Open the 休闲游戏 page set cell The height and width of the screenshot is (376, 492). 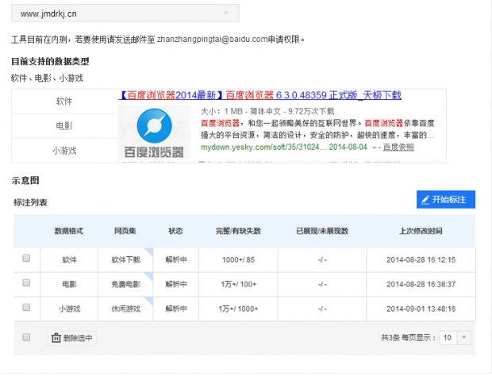[125, 309]
